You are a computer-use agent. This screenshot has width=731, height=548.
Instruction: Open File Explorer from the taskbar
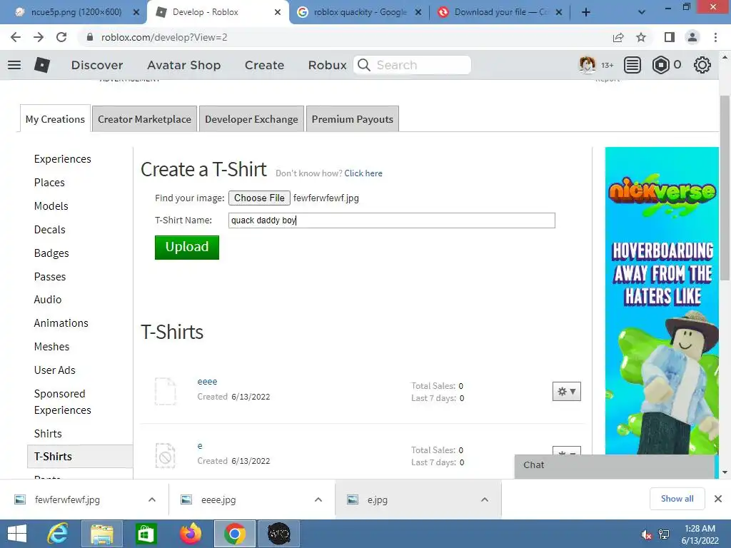click(102, 534)
